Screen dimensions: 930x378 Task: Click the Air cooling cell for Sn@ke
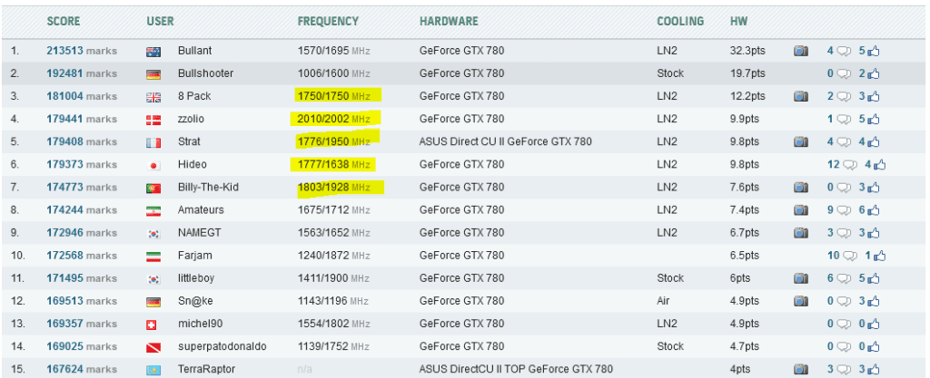point(663,301)
